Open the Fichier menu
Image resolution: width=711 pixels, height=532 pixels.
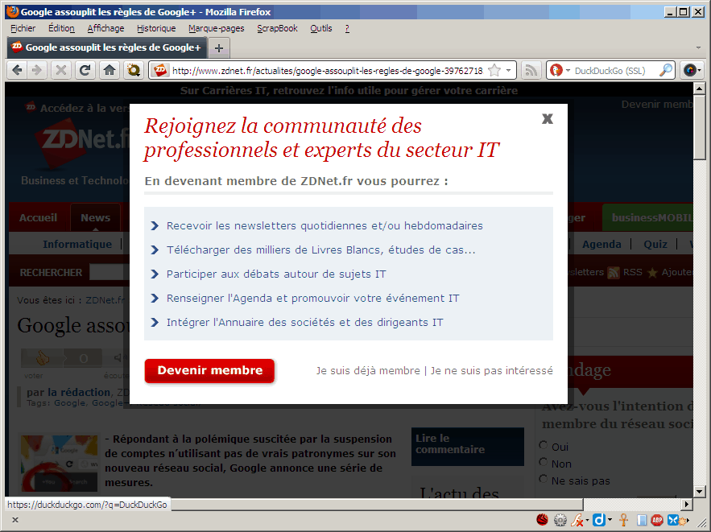pos(23,28)
